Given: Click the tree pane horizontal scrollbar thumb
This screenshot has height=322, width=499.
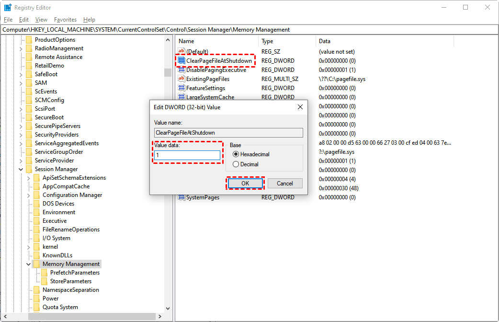Looking at the screenshot, I should click(91, 317).
